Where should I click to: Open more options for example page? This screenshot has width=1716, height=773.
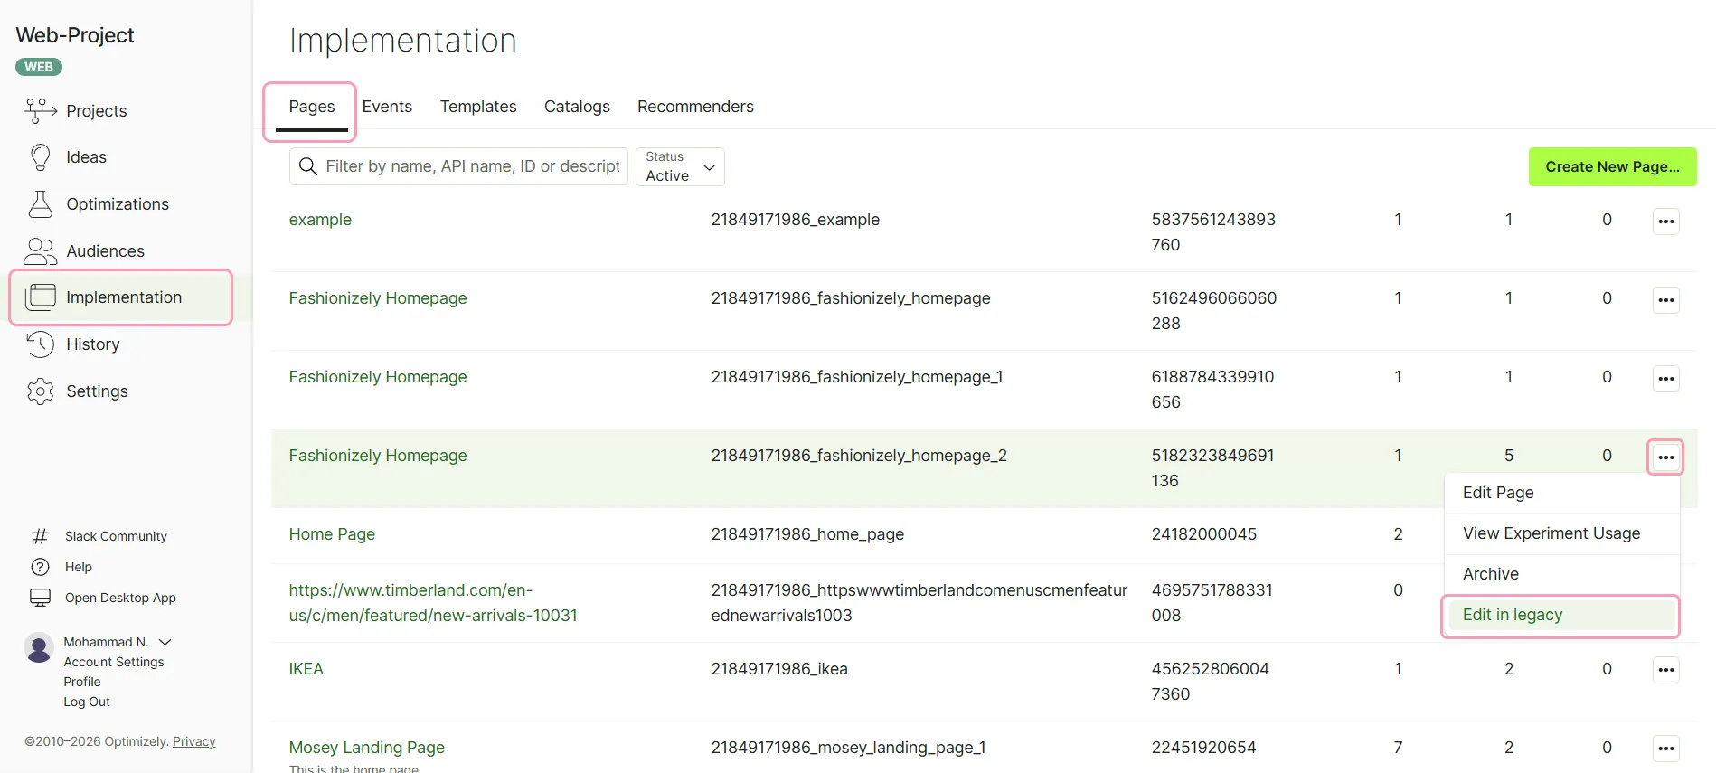tap(1665, 221)
